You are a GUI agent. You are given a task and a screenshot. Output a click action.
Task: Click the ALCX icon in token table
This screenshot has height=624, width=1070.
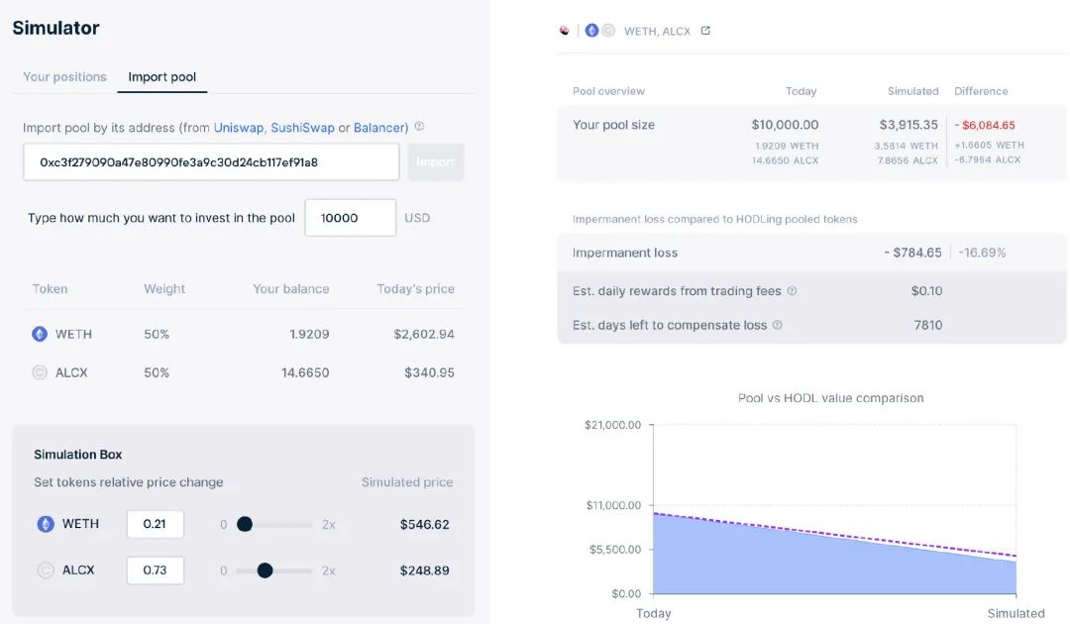pos(40,373)
